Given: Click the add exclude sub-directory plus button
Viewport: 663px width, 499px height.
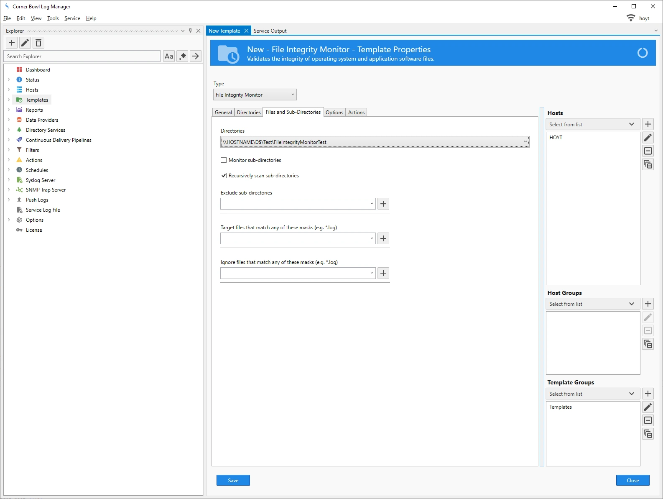Looking at the screenshot, I should (x=383, y=204).
